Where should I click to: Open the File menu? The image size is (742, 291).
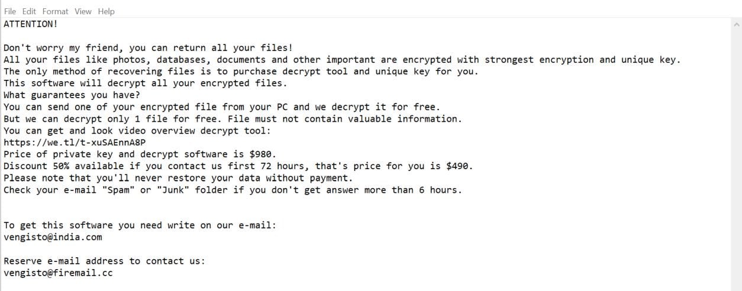9,11
